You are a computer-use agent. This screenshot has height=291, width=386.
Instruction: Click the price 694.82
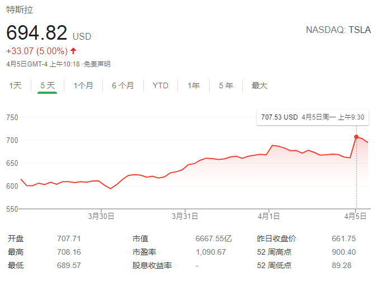(37, 32)
